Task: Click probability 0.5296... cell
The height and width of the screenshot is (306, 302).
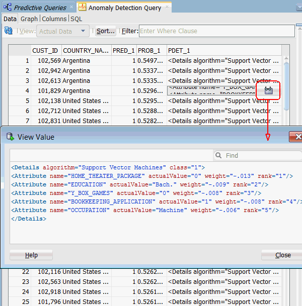Action: [x=152, y=91]
